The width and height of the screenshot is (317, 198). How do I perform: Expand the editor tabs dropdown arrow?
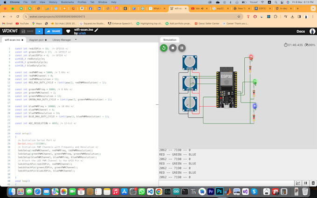coord(76,40)
